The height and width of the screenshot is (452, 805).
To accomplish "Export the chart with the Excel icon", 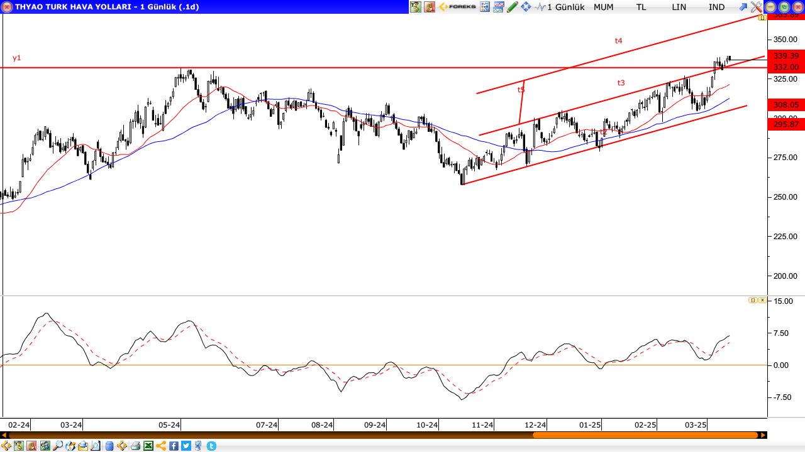I will [x=148, y=446].
